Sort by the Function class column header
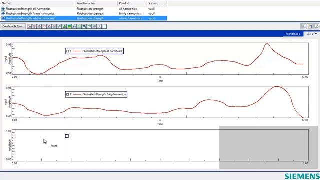Screen dimensions: 320x180 pos(96,3)
